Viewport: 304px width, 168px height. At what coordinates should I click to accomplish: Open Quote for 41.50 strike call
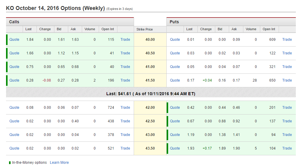click(14, 80)
